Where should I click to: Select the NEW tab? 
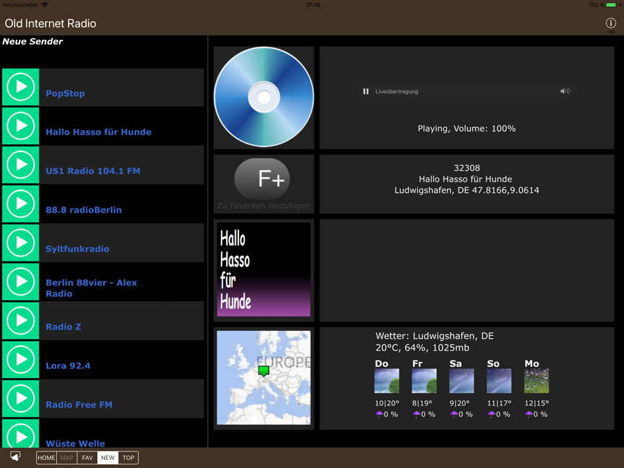click(x=108, y=457)
